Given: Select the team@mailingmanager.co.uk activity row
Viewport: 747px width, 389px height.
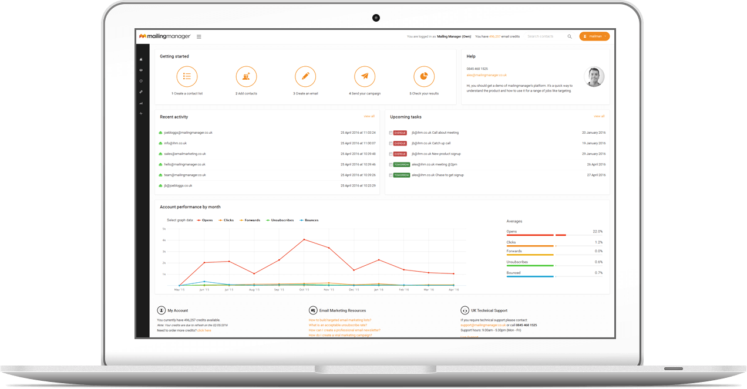Looking at the screenshot, I should (267, 175).
